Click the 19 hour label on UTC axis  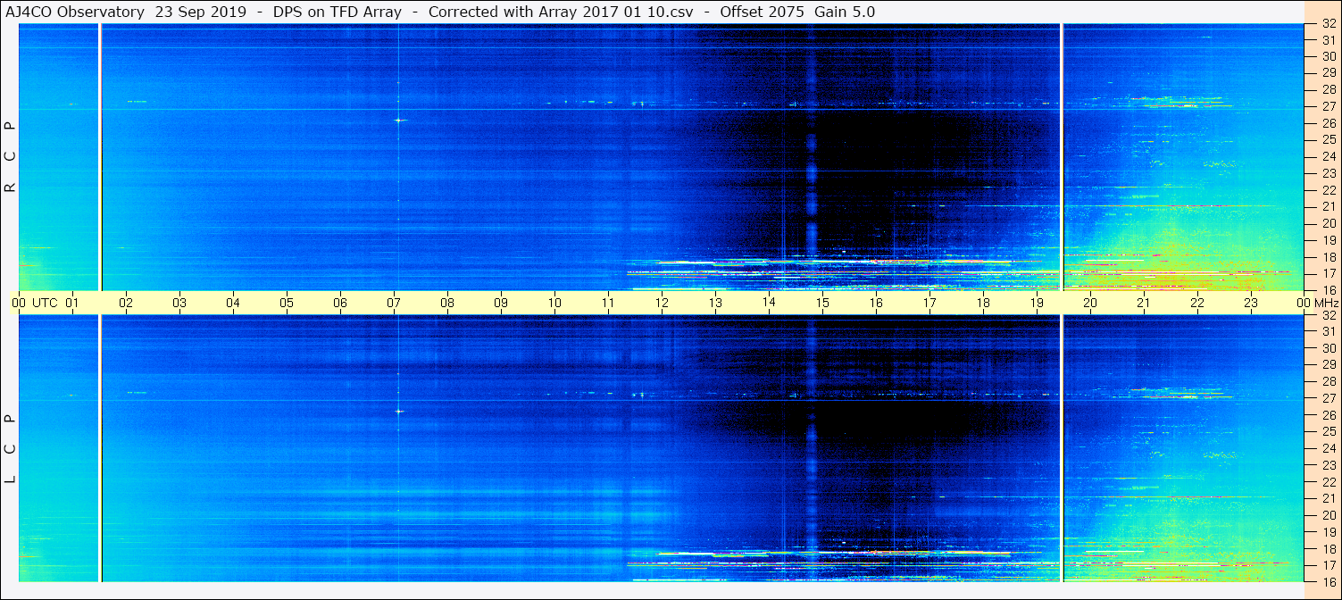pos(1037,304)
